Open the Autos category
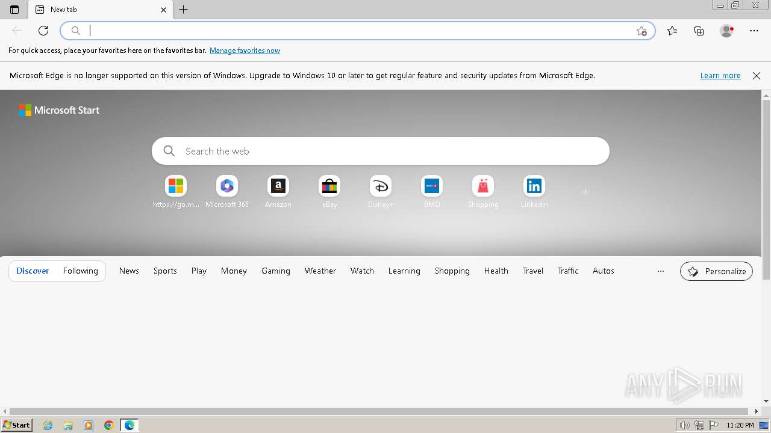Image resolution: width=771 pixels, height=433 pixels. click(604, 271)
